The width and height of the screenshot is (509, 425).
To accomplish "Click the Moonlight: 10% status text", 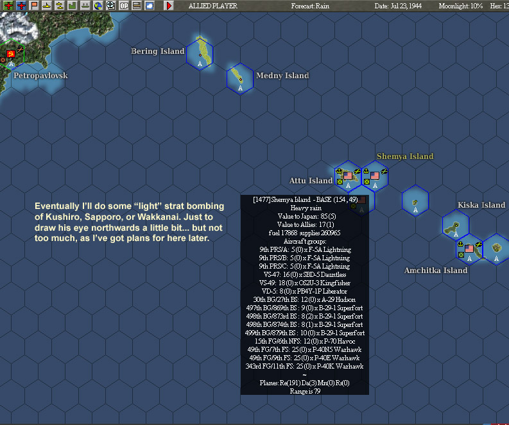I will (x=461, y=6).
